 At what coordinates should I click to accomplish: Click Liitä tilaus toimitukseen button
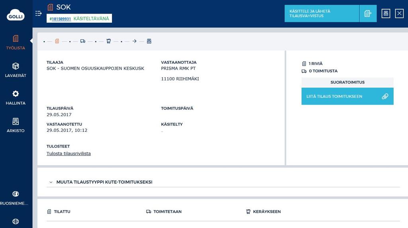tap(347, 96)
